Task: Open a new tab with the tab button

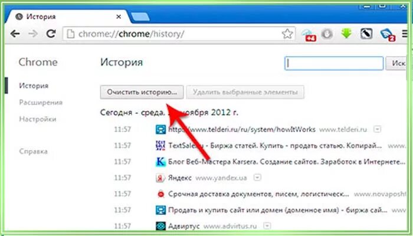Action: tap(140, 17)
